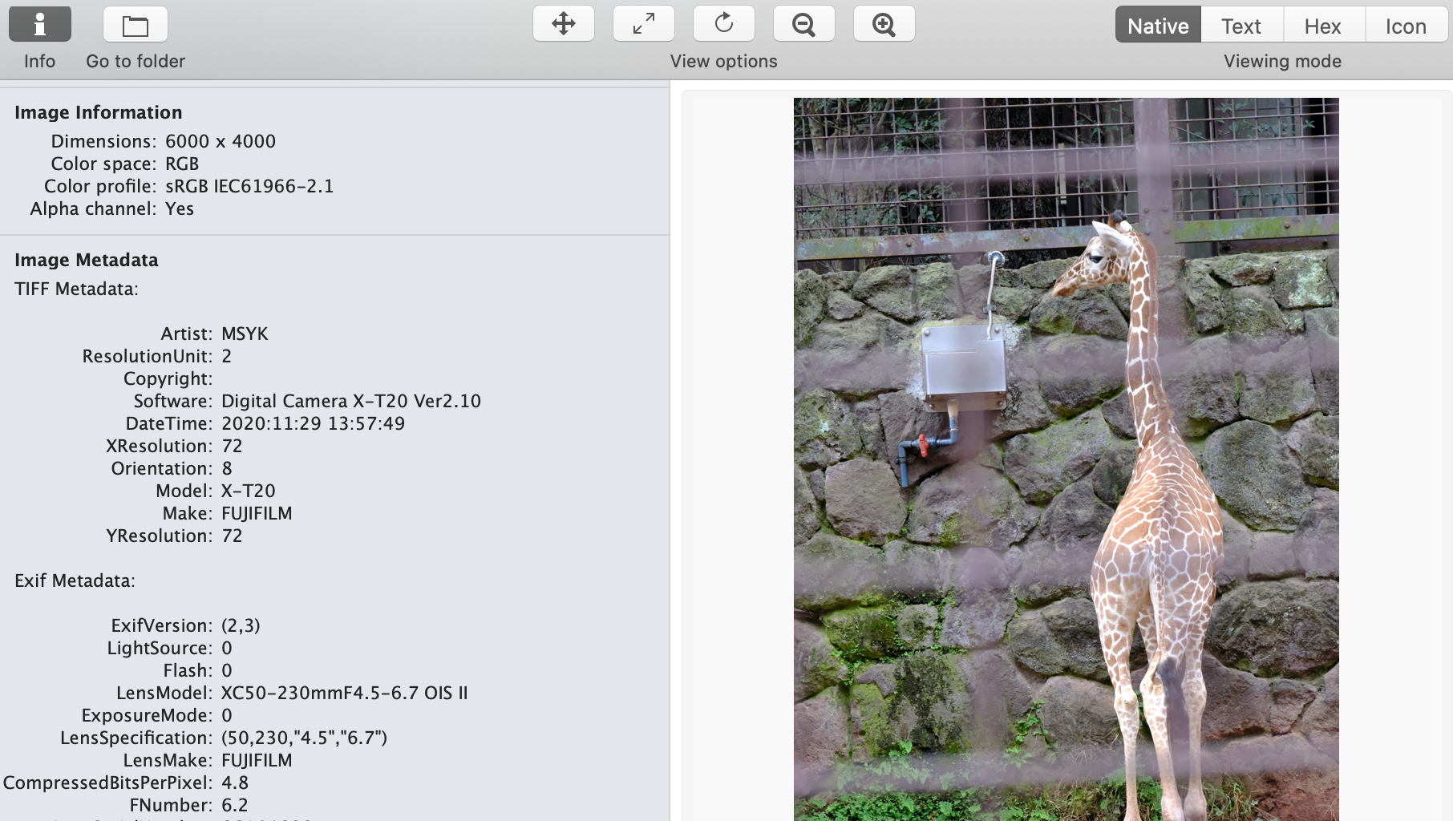This screenshot has height=821, width=1453.
Task: Select the FNumber value 6.2
Action: [x=235, y=805]
